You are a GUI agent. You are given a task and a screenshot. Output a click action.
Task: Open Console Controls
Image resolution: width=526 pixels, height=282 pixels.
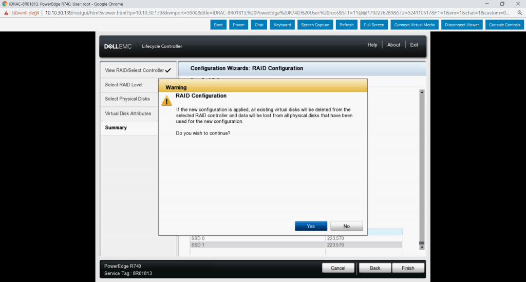click(x=504, y=25)
